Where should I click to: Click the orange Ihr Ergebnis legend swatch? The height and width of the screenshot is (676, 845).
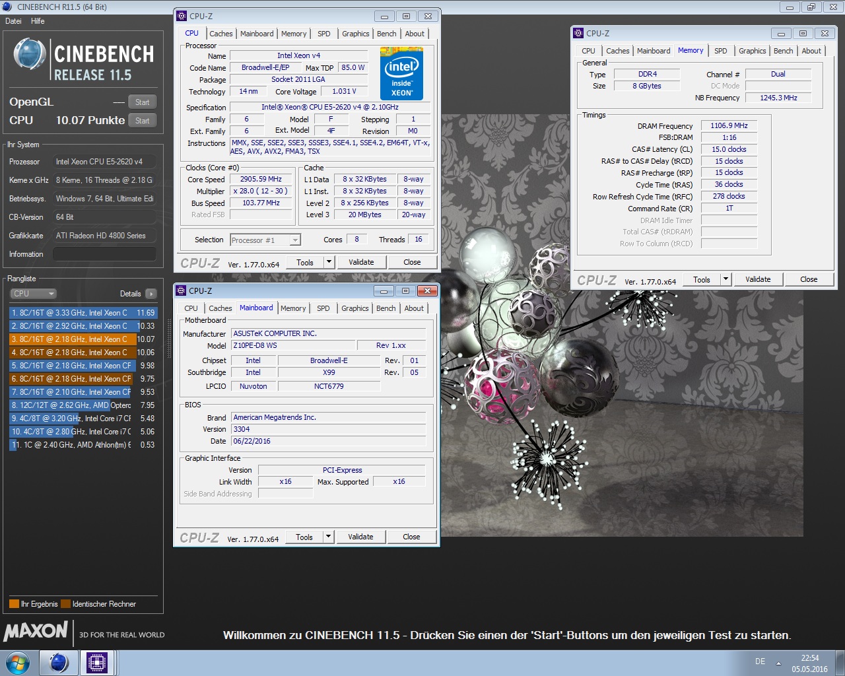pos(14,604)
